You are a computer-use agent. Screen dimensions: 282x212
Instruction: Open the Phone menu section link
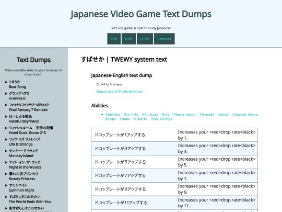(184, 115)
